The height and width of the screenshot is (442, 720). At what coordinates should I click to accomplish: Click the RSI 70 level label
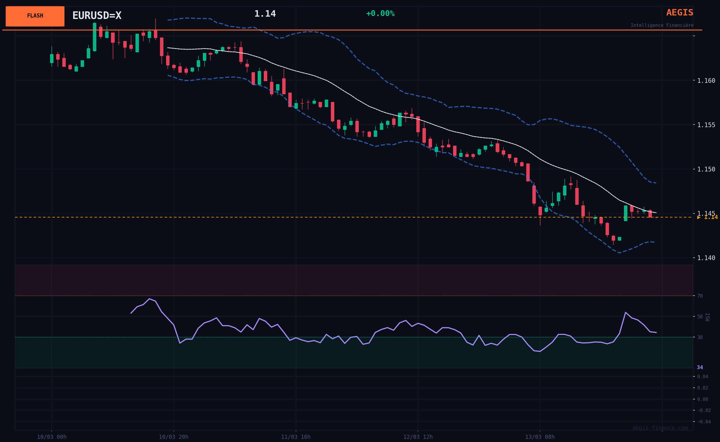pos(700,296)
